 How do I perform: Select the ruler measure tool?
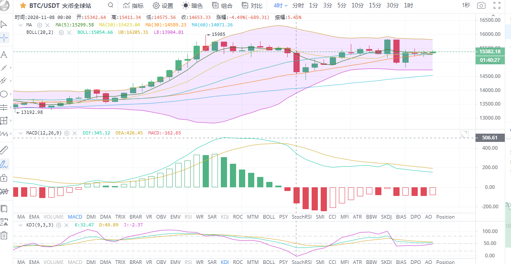coord(4,150)
